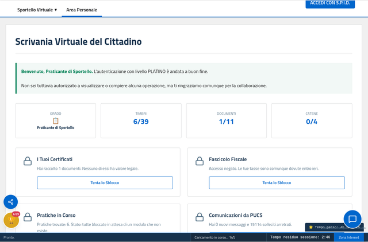
Task: Click the lock icon beside I Tuoi Certificati
Action: [28, 161]
